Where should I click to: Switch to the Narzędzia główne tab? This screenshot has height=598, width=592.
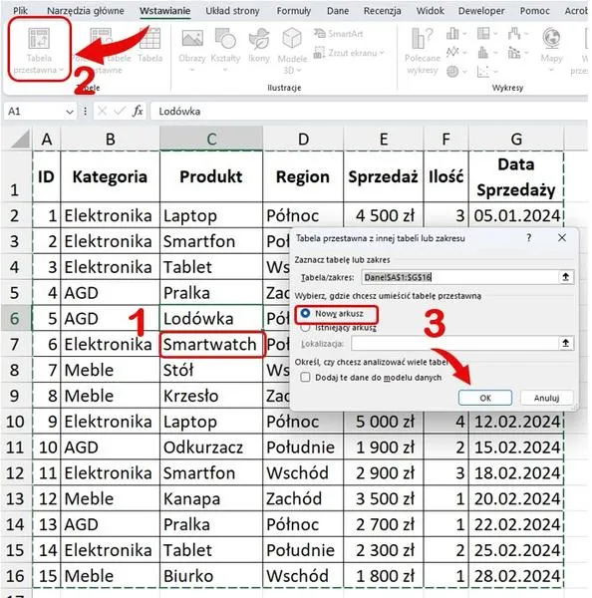[86, 11]
